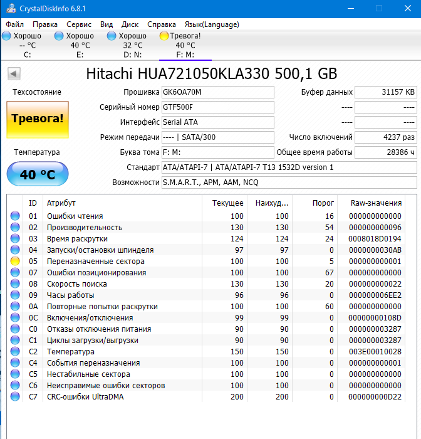This screenshot has height=439, width=421.
Task: Click the ID column header
Action: pos(33,203)
